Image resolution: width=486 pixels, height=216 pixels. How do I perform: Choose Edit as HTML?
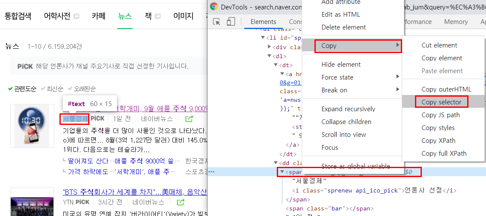[353, 15]
